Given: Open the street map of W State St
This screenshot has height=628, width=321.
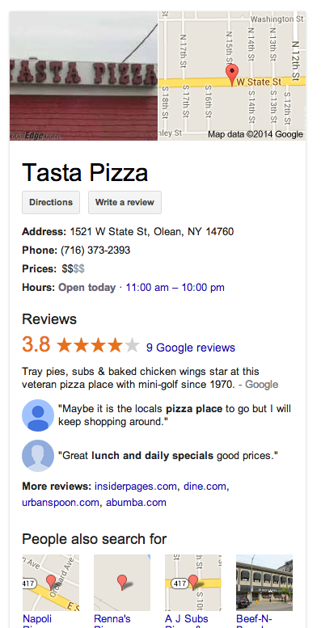Looking at the screenshot, I should (x=232, y=76).
